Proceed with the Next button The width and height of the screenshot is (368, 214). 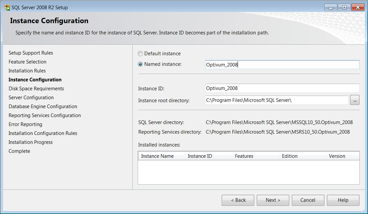273,200
